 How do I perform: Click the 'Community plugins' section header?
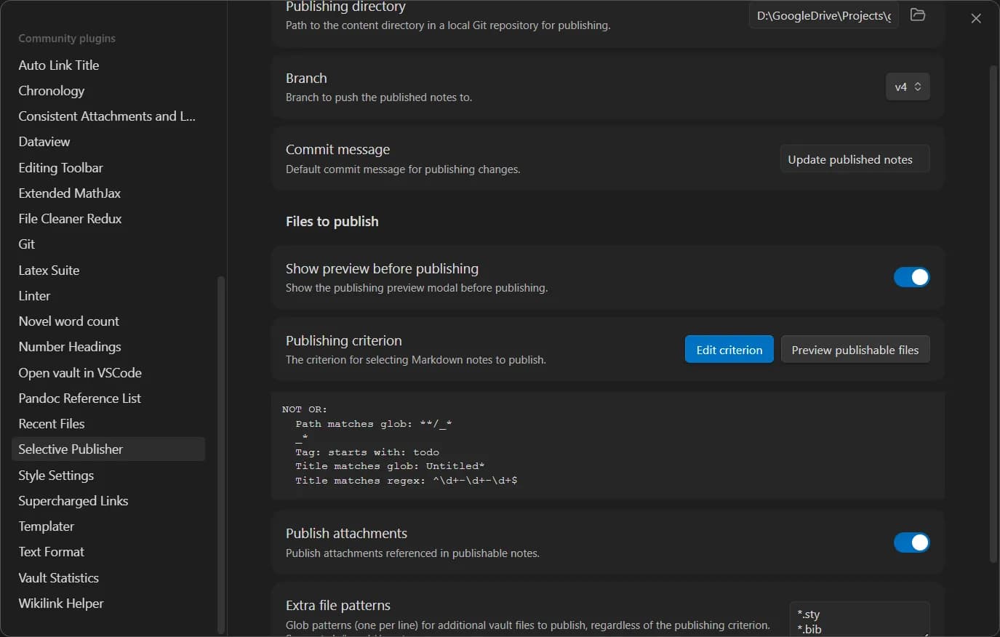[67, 39]
